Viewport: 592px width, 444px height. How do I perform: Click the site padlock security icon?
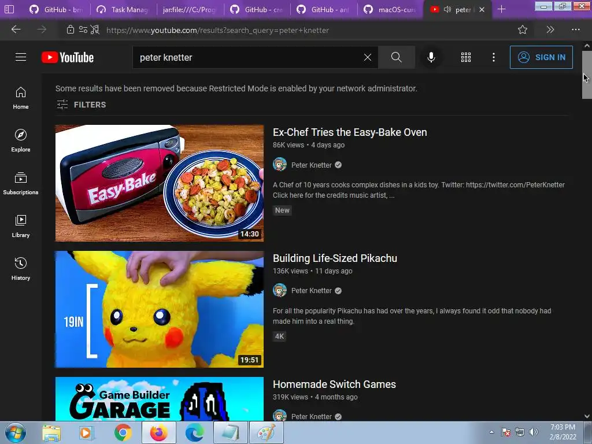click(x=70, y=29)
